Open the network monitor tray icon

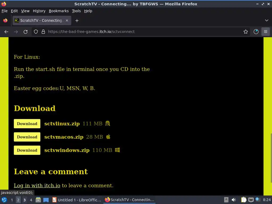(x=251, y=200)
